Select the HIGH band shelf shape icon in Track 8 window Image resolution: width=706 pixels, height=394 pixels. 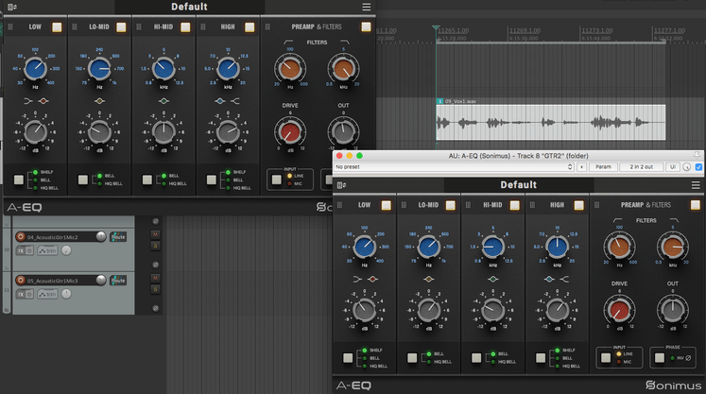click(x=563, y=279)
